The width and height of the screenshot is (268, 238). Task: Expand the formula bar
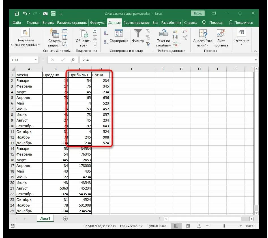pos(256,59)
